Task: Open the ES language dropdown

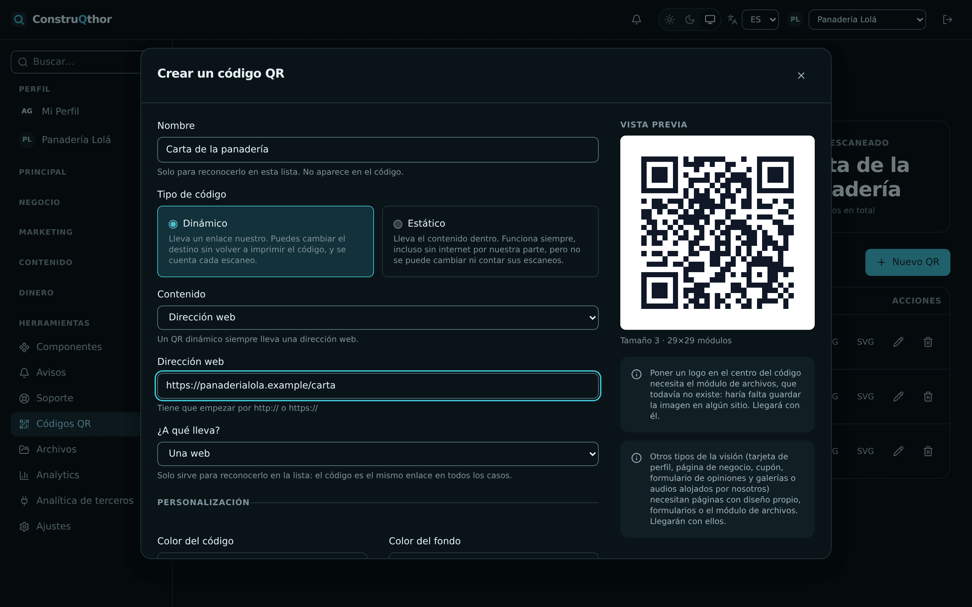Action: [x=760, y=19]
